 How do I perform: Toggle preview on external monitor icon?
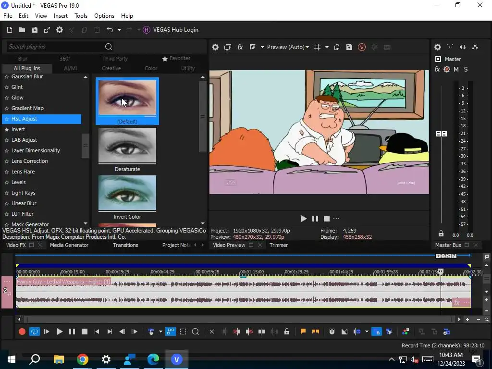coord(228,48)
